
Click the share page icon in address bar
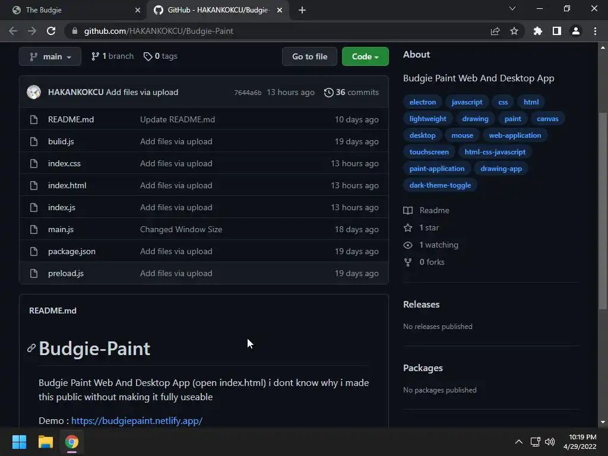(495, 31)
